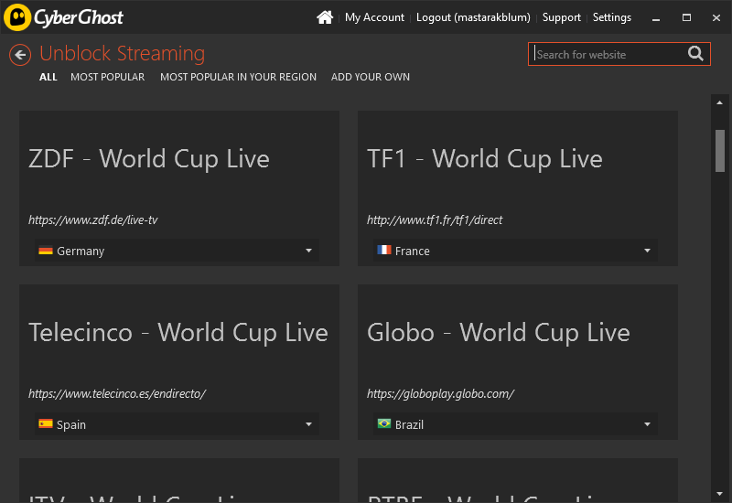The width and height of the screenshot is (732, 503).
Task: Minimize the CyberGhost window
Action: pyautogui.click(x=656, y=17)
